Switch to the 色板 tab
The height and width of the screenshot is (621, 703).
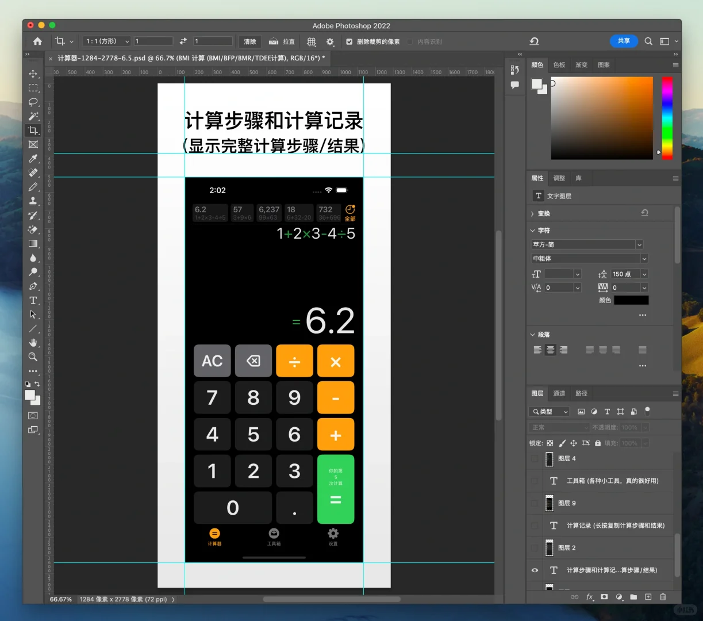pos(558,64)
